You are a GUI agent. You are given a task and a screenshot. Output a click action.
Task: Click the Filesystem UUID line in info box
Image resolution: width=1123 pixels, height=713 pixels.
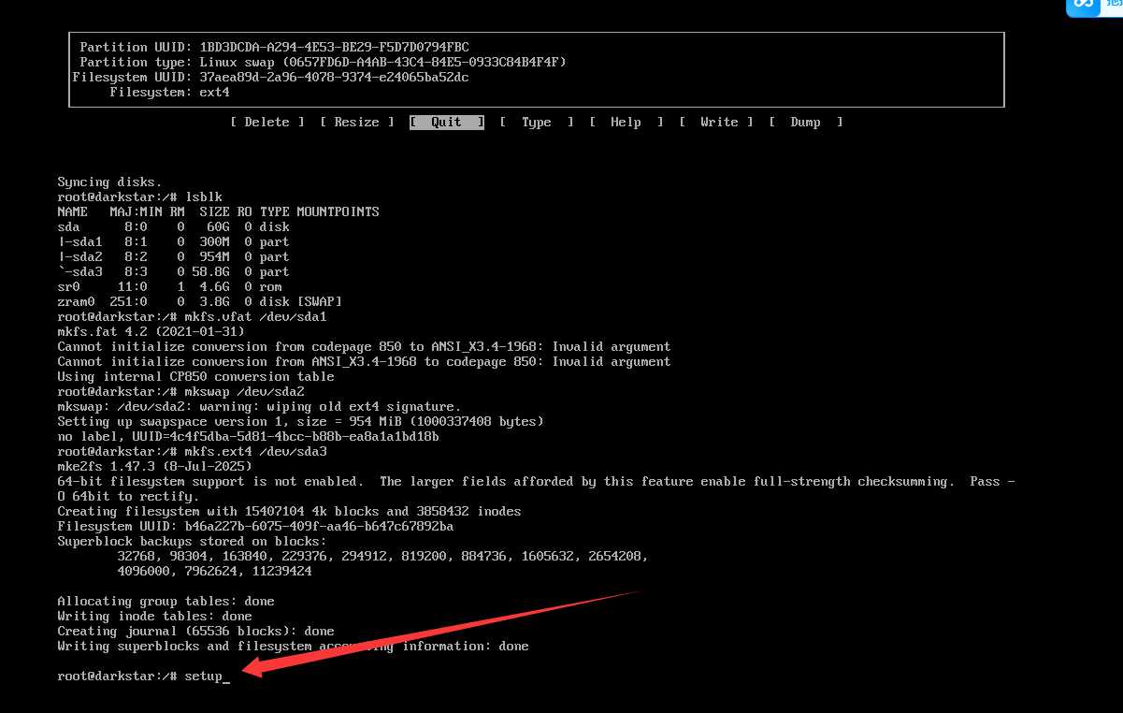click(x=270, y=77)
